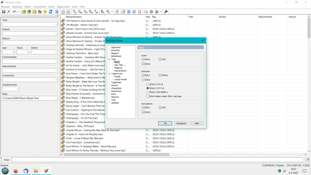Click the Export toolbar icon with orange arrow
This screenshot has width=311, height=175.
click(x=123, y=12)
